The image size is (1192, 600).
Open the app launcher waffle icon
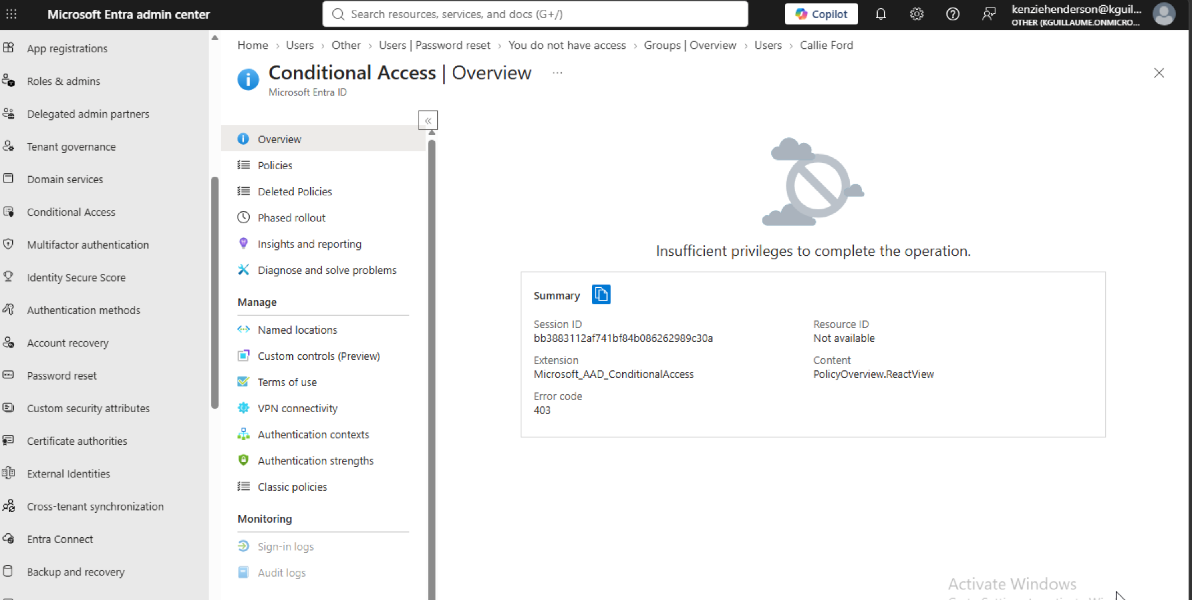11,14
